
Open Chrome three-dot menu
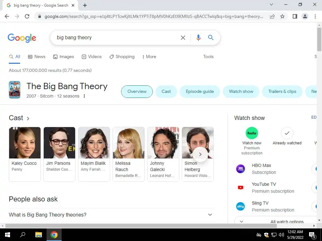pos(315,16)
